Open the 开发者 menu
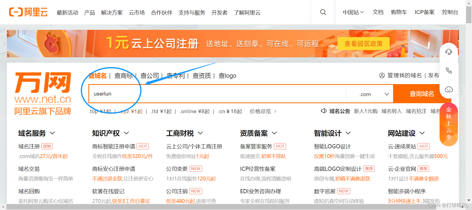This screenshot has width=472, height=210. click(219, 12)
